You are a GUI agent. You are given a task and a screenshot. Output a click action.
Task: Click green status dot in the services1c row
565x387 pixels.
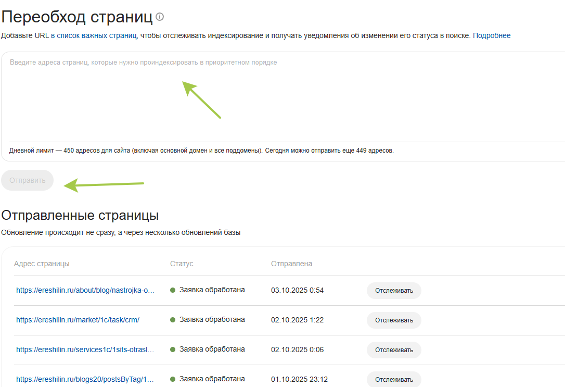click(173, 349)
